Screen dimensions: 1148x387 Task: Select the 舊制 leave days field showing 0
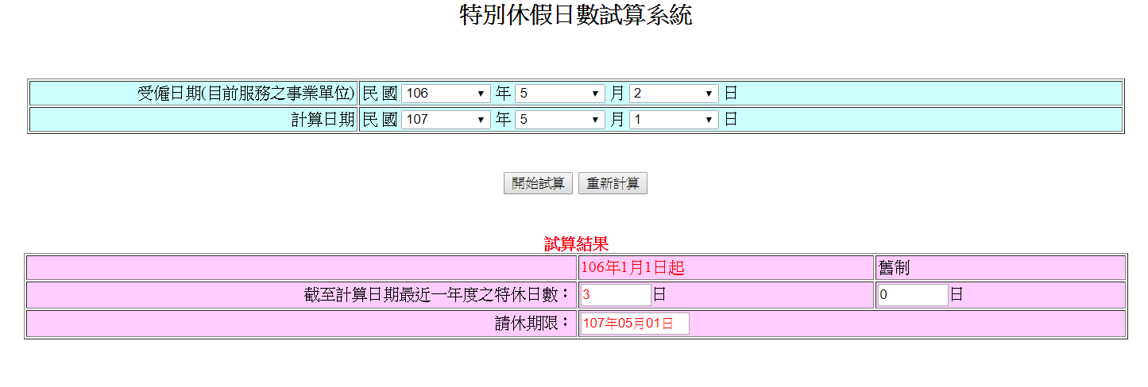pyautogui.click(x=913, y=295)
